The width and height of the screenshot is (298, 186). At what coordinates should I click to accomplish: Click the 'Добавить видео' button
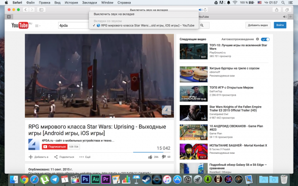[258, 25]
